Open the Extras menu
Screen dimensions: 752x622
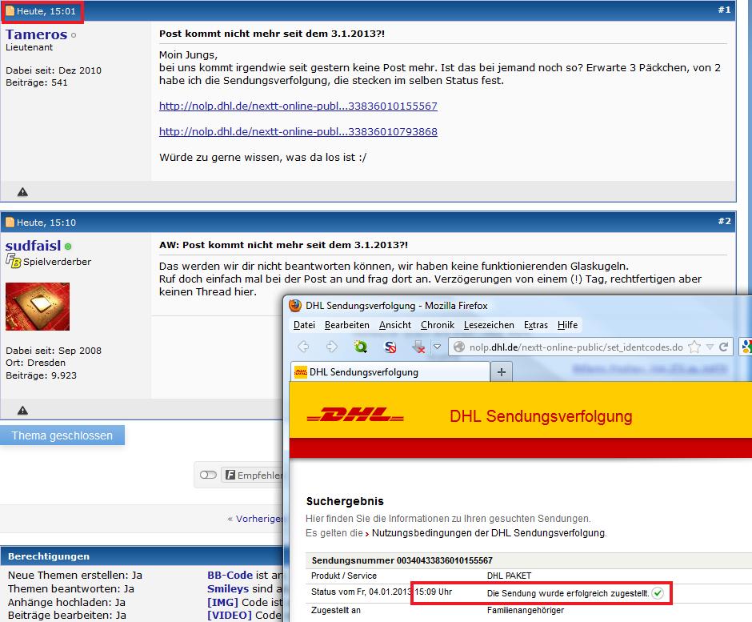(x=536, y=325)
